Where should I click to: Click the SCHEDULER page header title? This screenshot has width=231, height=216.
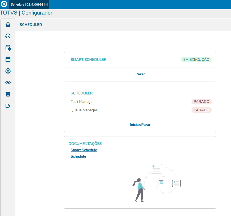pos(31,25)
